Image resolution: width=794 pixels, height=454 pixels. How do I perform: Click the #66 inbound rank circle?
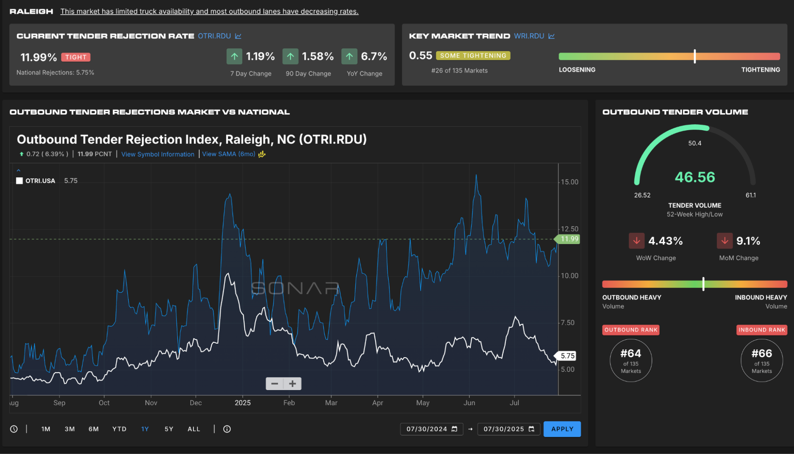[762, 361]
